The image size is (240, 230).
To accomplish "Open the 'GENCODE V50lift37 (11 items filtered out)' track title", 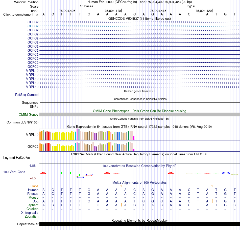I will pyautogui.click(x=139, y=18).
